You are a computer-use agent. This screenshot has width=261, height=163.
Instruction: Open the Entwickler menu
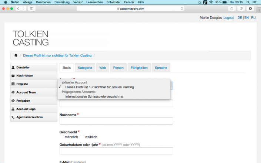pyautogui.click(x=113, y=2)
